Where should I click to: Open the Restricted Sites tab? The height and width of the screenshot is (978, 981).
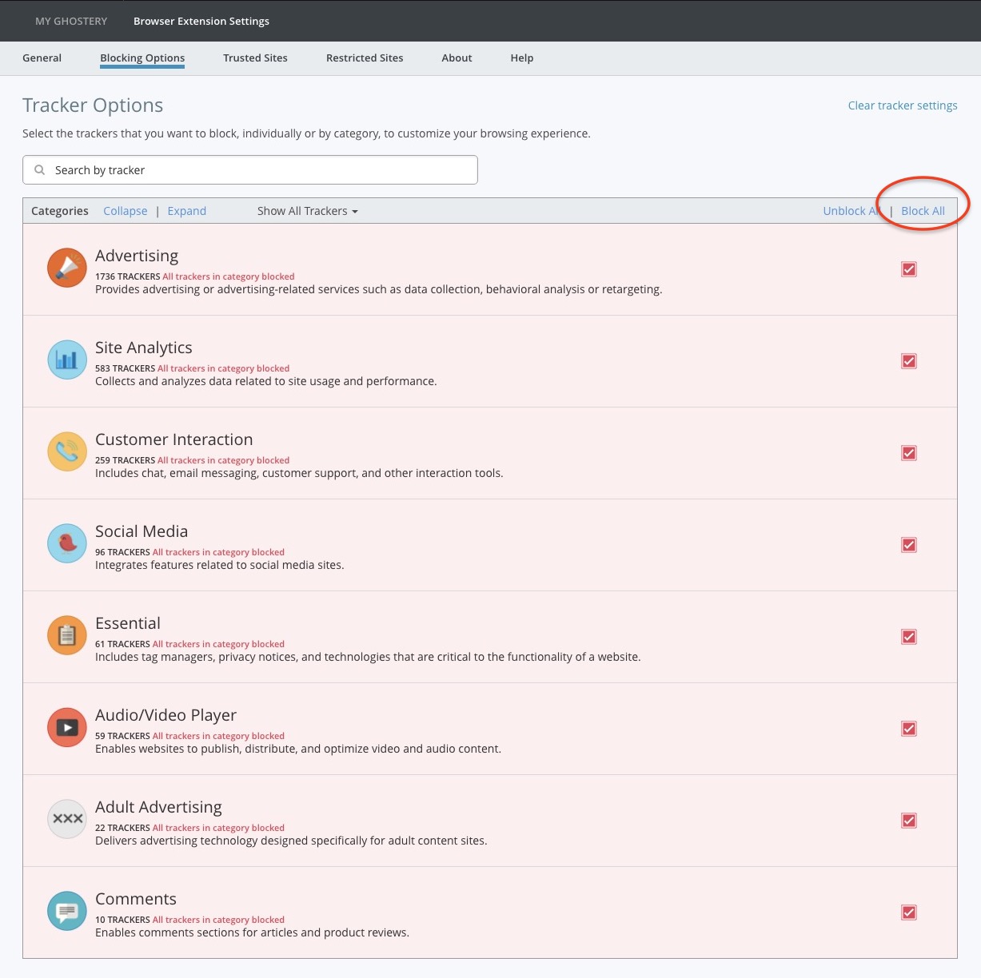tap(365, 58)
